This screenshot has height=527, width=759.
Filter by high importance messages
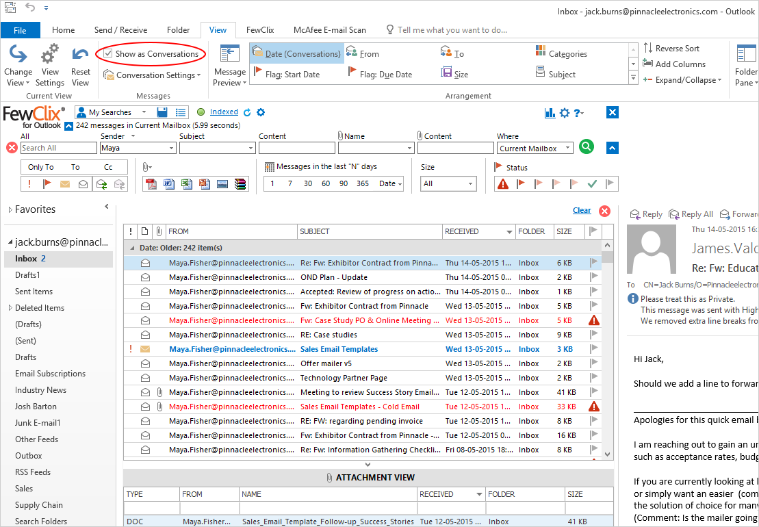click(x=29, y=184)
